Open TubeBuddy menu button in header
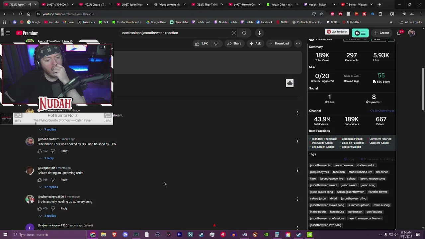425x239 pixels. tap(360, 33)
